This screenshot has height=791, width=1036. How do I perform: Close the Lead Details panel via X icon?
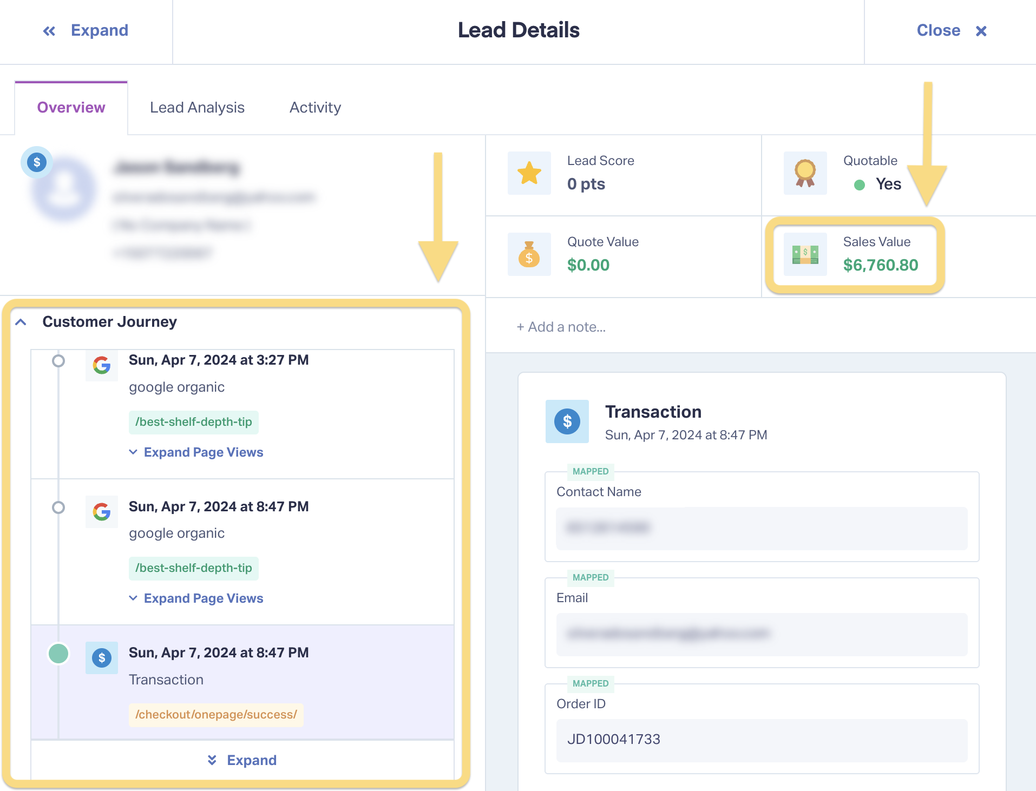[x=981, y=31]
